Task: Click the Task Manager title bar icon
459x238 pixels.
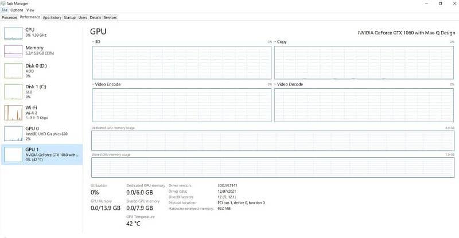Action: pos(3,3)
